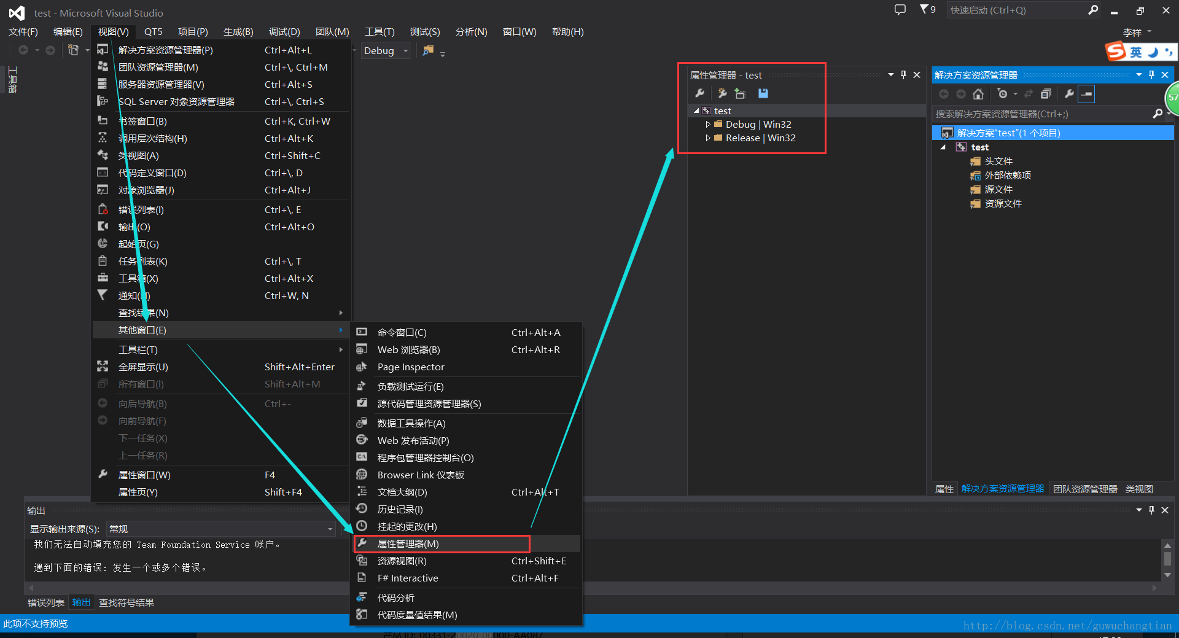
Task: Select solution 'test' (1 个项目) row
Action: click(x=1053, y=133)
